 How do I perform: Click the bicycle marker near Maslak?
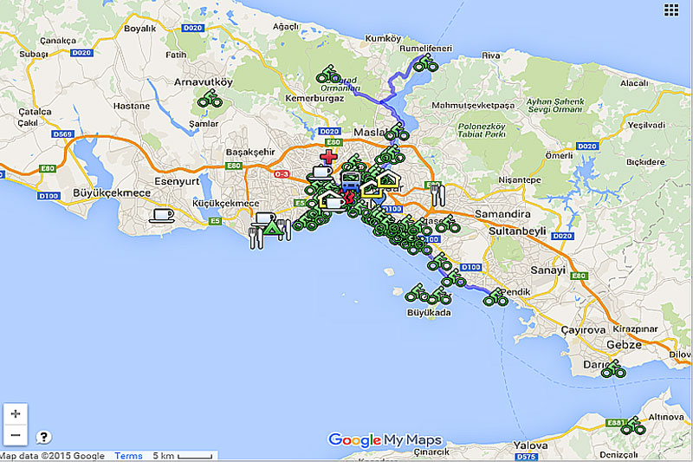pyautogui.click(x=397, y=133)
